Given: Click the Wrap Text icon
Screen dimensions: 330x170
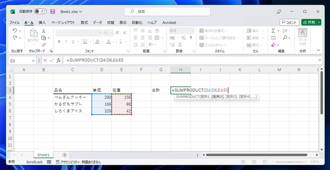Looking at the screenshot, I should click(157, 31).
